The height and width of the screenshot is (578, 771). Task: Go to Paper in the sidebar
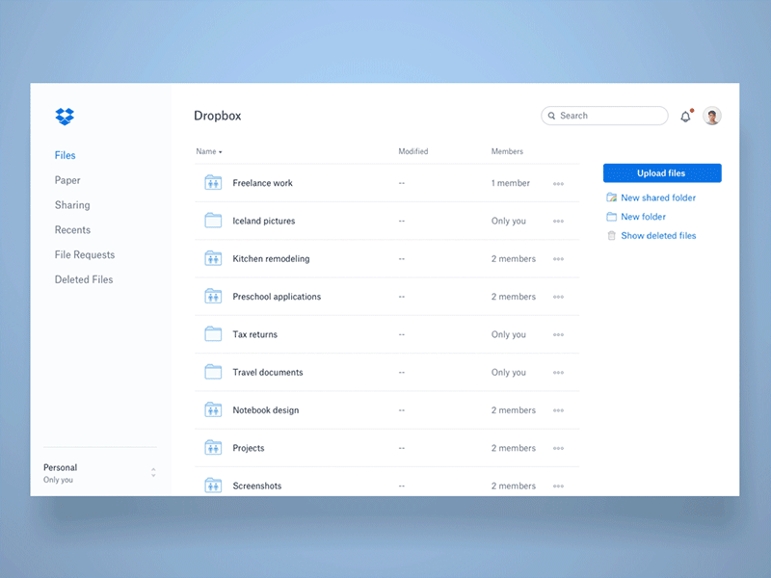tap(67, 180)
